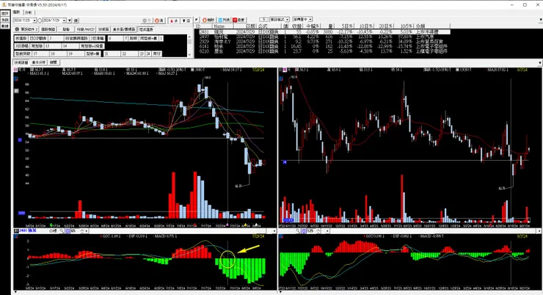Click strategy cell numbered 6
Viewport: 543px width, 295px height.
point(115,38)
